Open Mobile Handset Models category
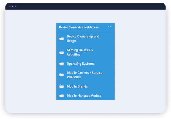171x119 pixels. [84, 96]
